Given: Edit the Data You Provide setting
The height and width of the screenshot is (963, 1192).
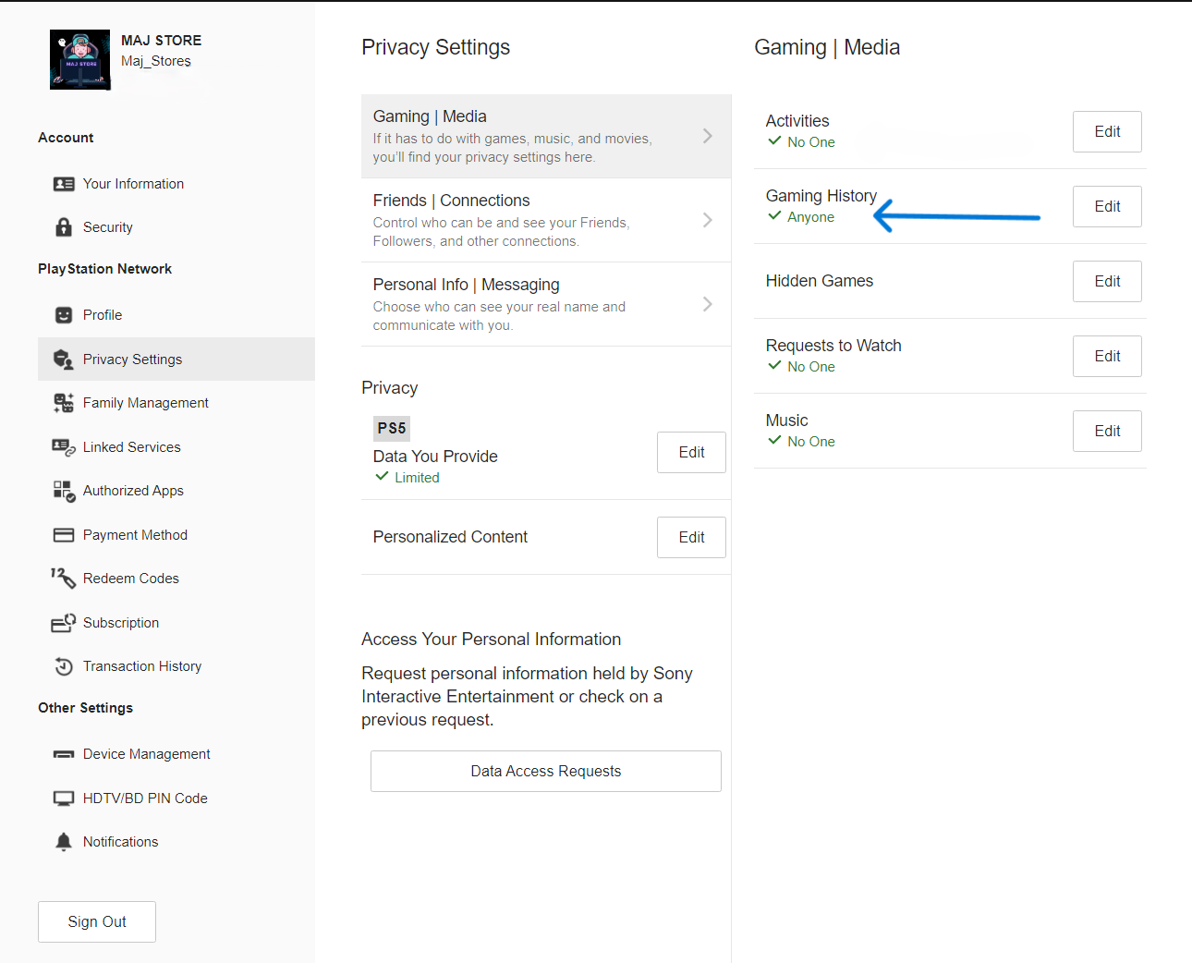Looking at the screenshot, I should [x=691, y=452].
